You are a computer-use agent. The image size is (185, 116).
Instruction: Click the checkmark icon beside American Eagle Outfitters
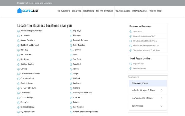coord(18,31)
